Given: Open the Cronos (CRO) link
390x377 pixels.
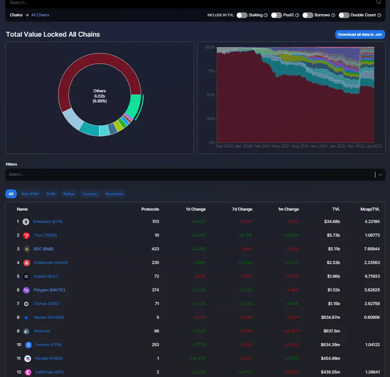Looking at the screenshot, I should tap(46, 303).
